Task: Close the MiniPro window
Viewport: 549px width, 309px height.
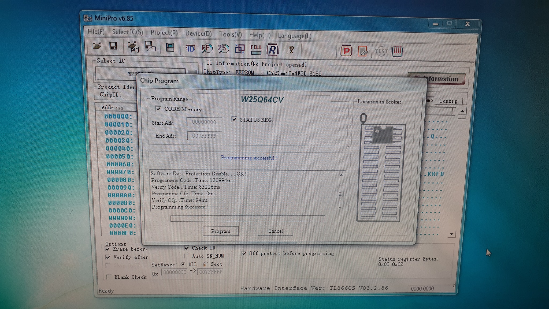Action: [468, 24]
